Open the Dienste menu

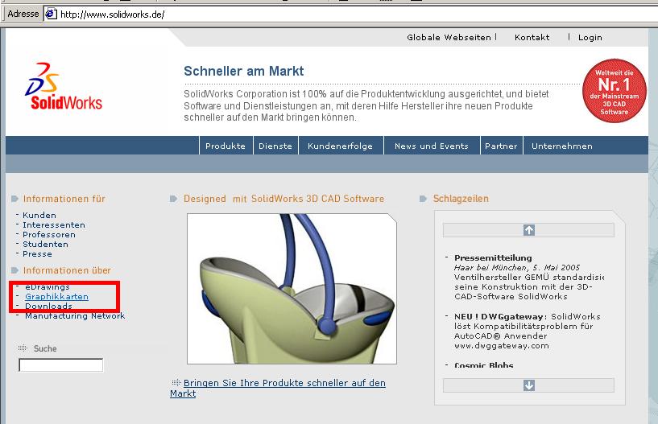[275, 146]
